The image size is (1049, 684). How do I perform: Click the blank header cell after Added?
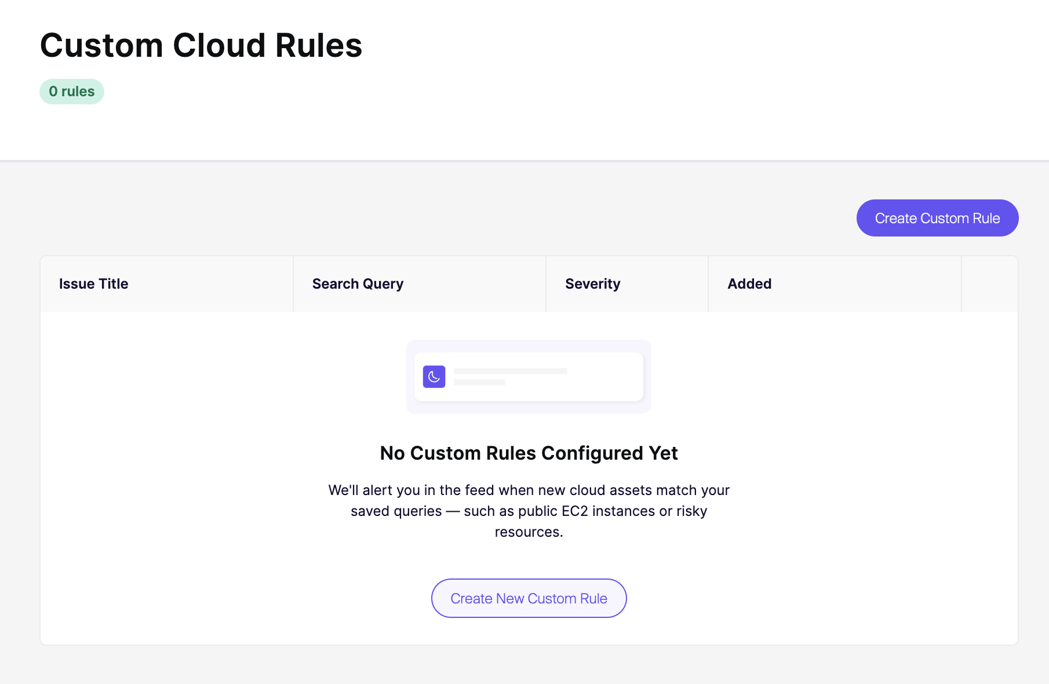tap(989, 284)
